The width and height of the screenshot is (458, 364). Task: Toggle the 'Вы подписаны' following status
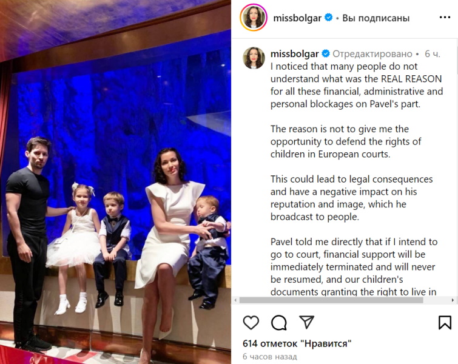tap(375, 18)
